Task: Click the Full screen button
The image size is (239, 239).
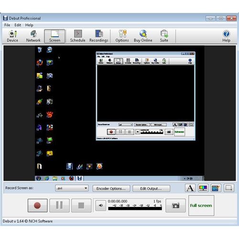Action: [201, 206]
